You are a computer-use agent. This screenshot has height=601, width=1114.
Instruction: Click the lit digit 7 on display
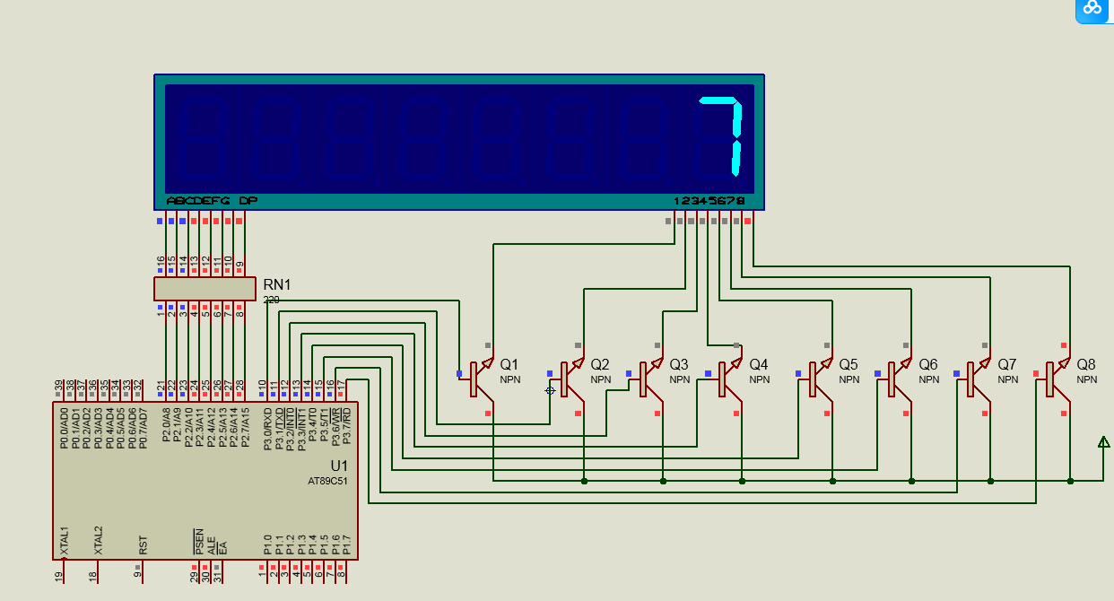[x=725, y=135]
